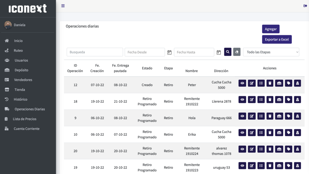Click the Agregar button

(271, 29)
